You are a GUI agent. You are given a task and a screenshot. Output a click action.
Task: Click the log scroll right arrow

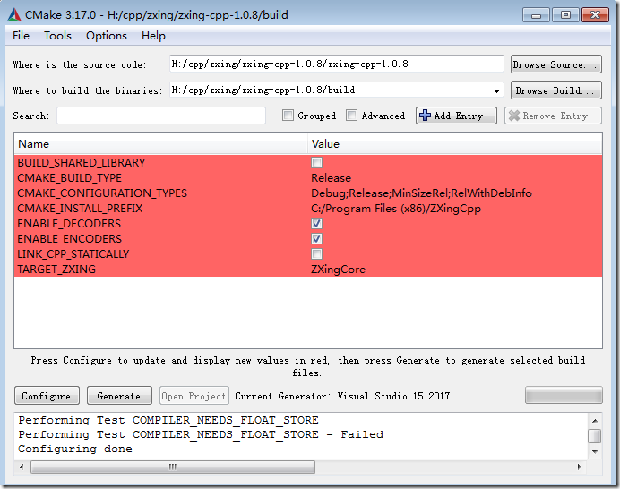(579, 467)
